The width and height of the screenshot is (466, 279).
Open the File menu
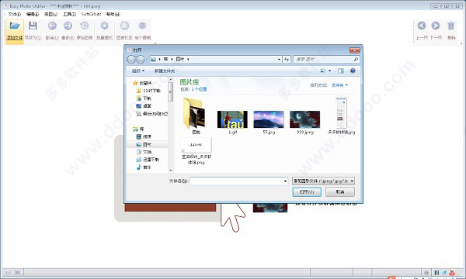click(14, 14)
